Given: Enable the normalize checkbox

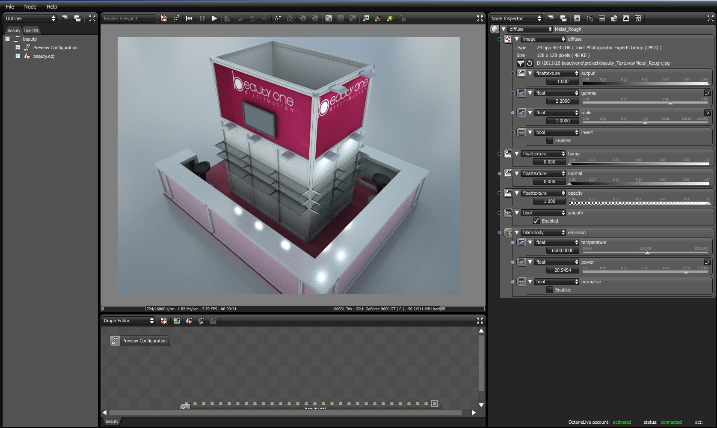Looking at the screenshot, I should click(x=550, y=290).
